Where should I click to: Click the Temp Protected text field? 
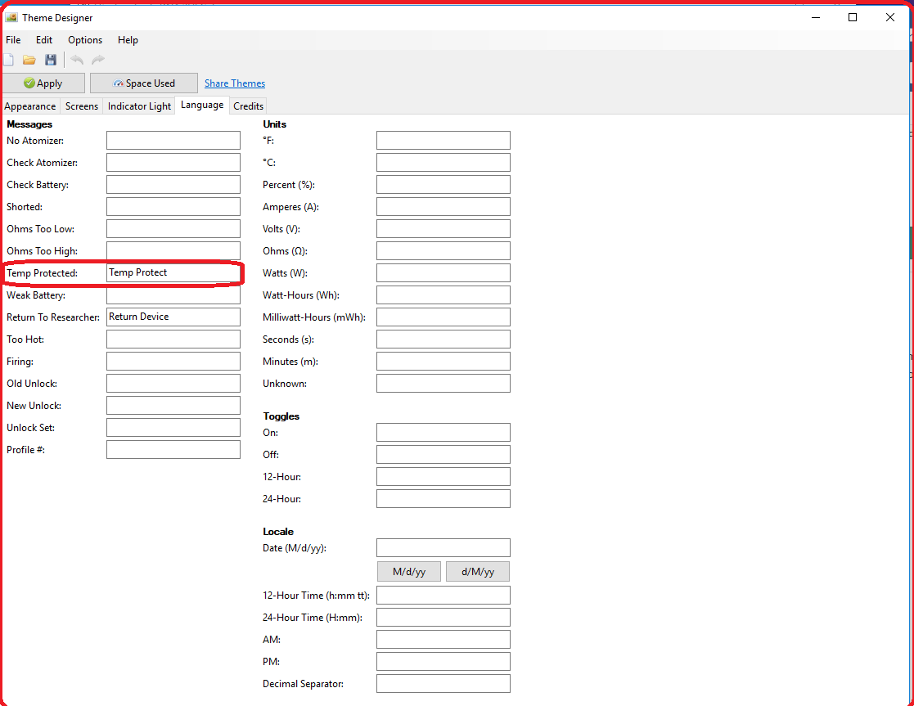tap(173, 273)
